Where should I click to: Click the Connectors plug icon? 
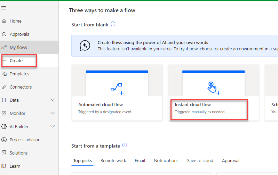coord(4,87)
